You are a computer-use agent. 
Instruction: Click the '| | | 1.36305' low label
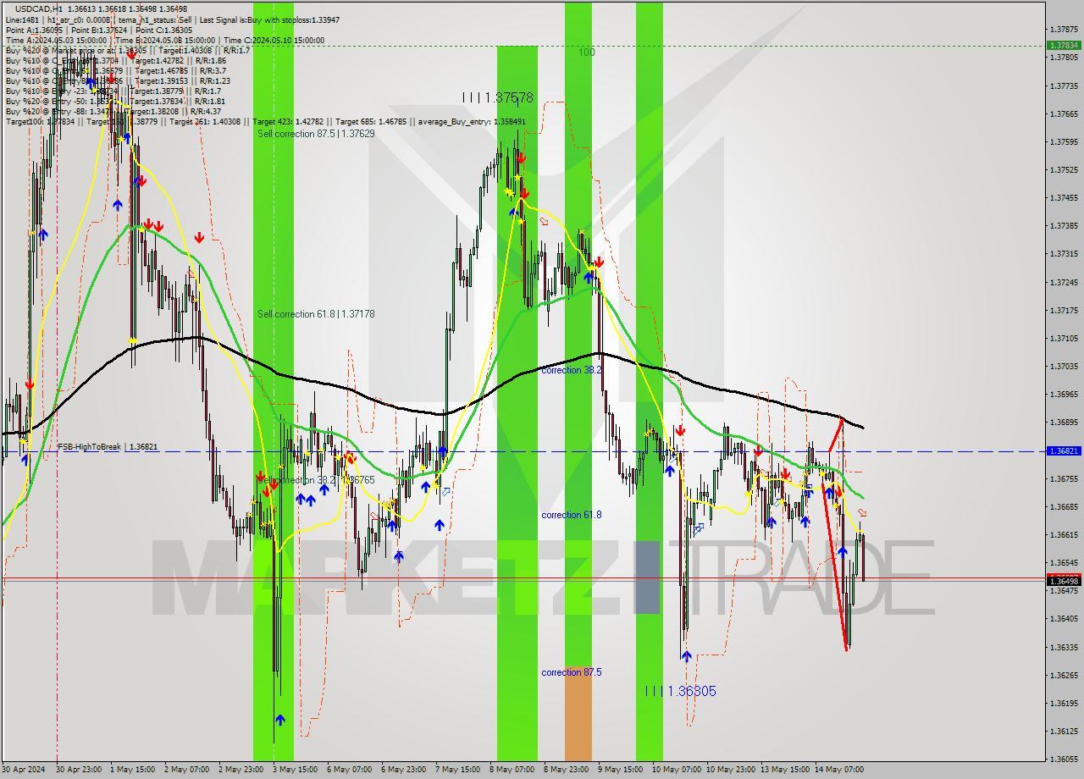pyautogui.click(x=680, y=691)
